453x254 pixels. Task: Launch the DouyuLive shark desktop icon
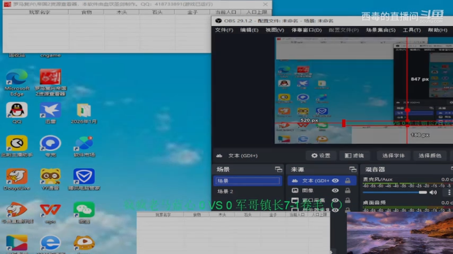pos(17,179)
